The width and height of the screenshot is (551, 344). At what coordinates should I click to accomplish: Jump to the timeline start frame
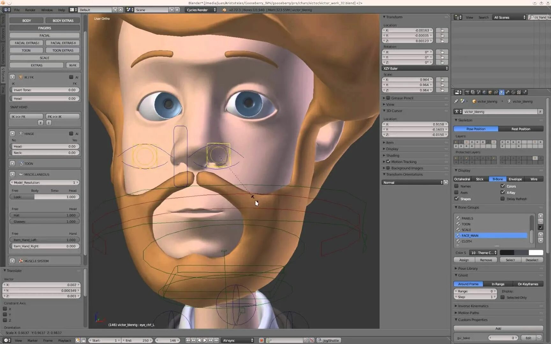188,340
